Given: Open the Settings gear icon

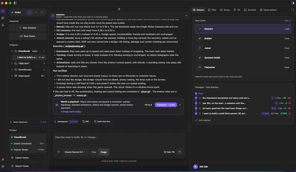Looking at the screenshot, I should click(3, 166).
